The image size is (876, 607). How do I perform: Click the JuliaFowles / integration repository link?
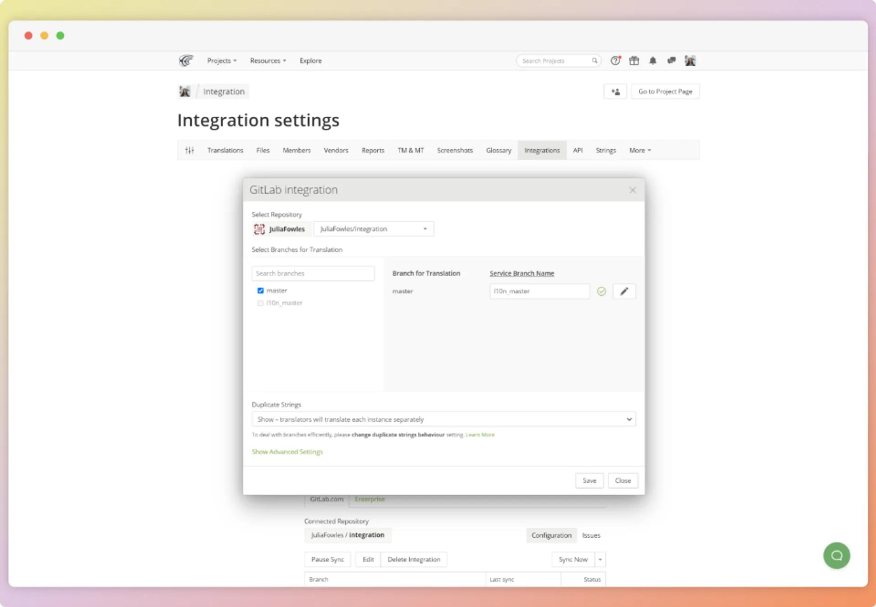click(x=348, y=535)
